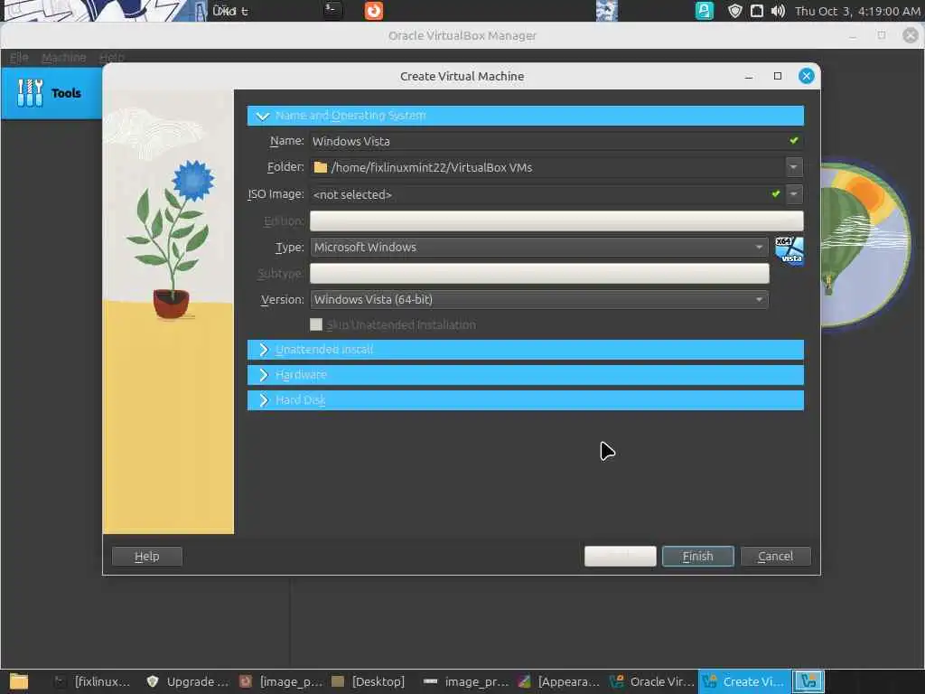
Task: Click the date and time clock
Action: coord(857,11)
